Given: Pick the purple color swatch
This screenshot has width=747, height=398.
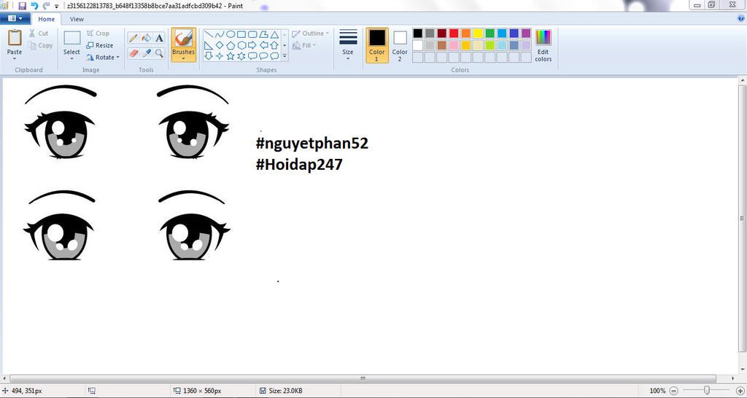Looking at the screenshot, I should click(526, 34).
